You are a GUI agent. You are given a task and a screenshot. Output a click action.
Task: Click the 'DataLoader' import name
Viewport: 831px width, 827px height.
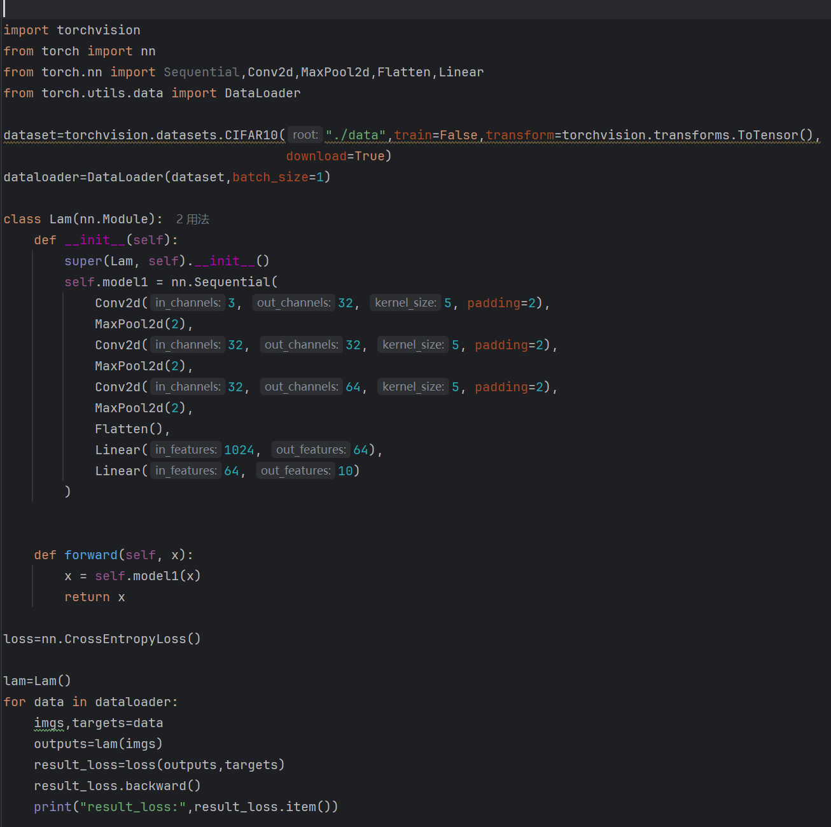point(262,93)
